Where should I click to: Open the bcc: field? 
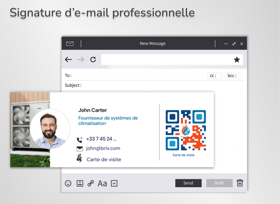coord(232,76)
